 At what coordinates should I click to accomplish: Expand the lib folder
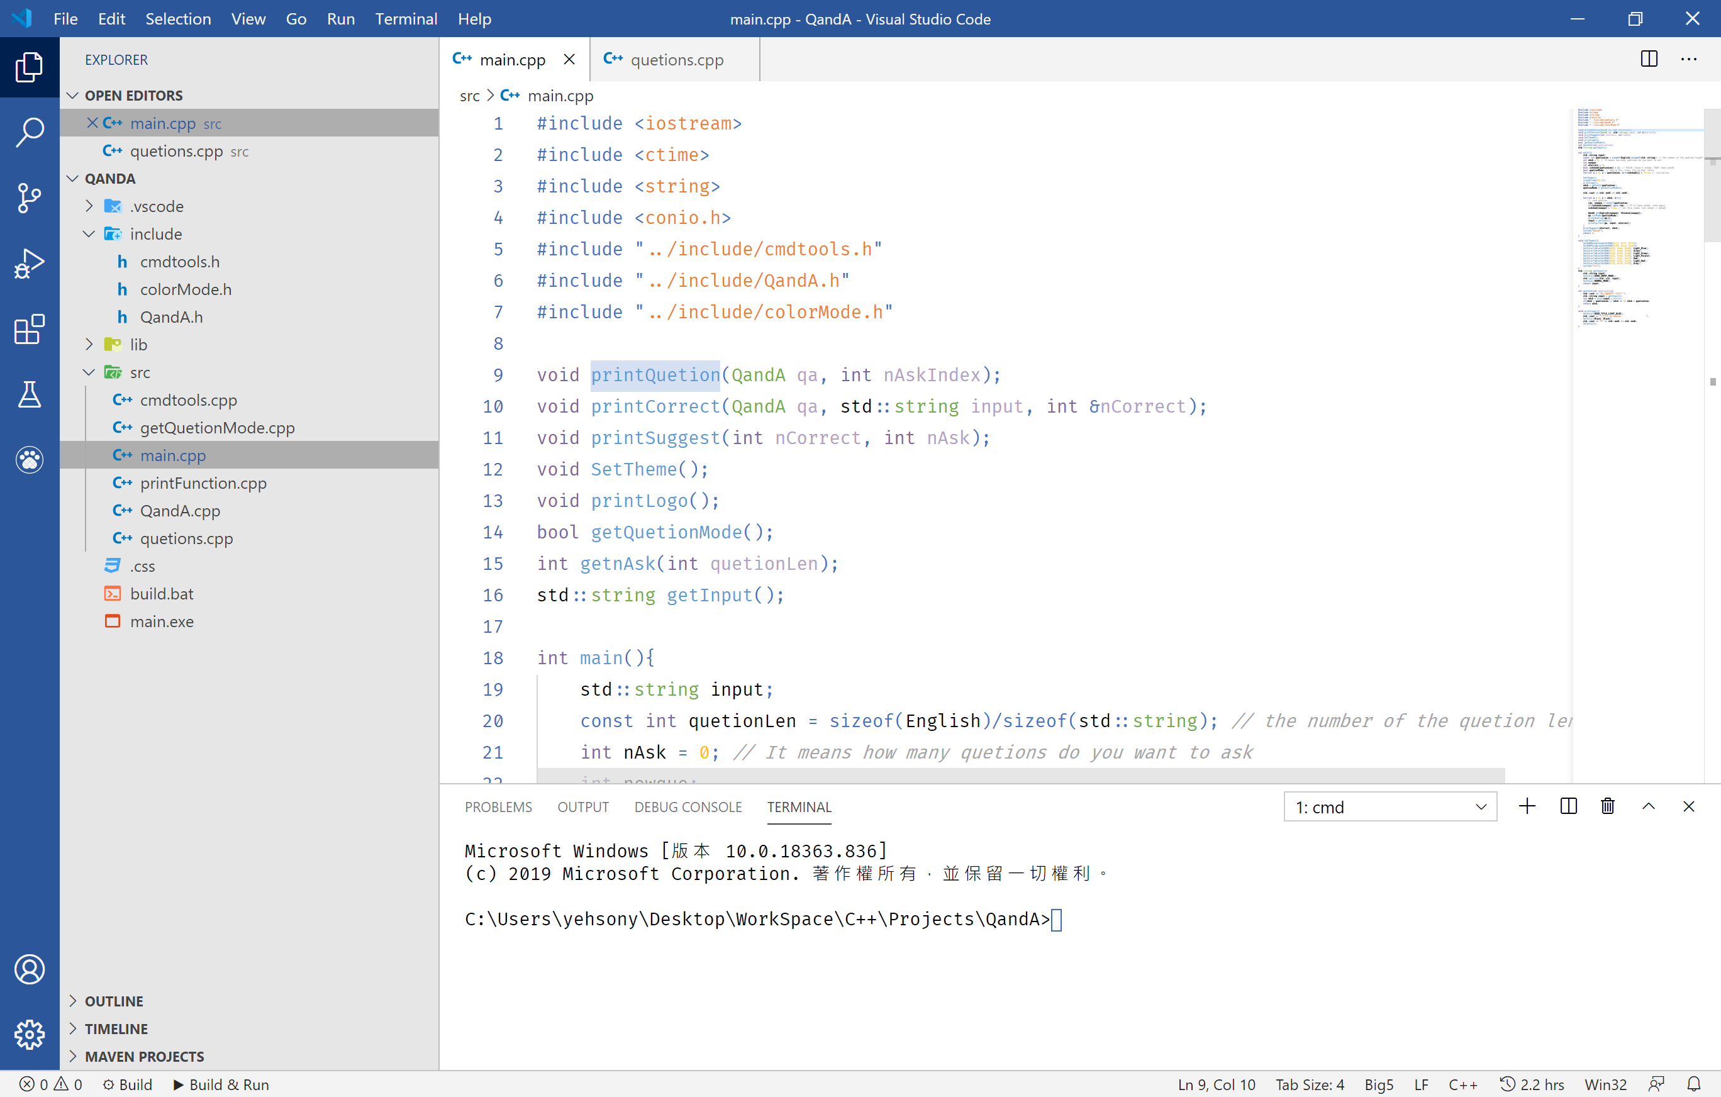138,345
